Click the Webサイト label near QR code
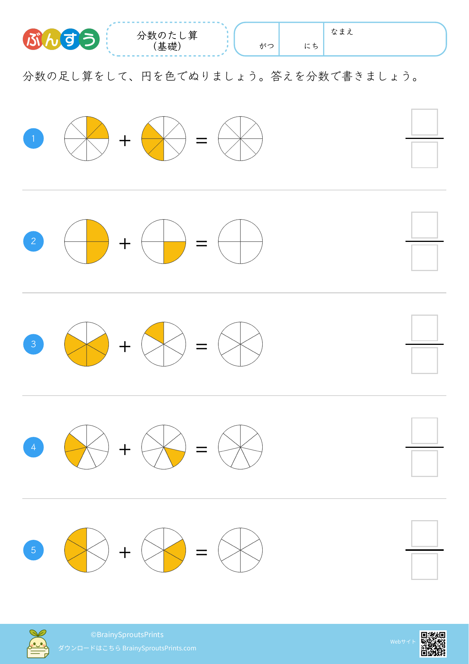Image resolution: width=469 pixels, height=664 pixels. point(403,642)
